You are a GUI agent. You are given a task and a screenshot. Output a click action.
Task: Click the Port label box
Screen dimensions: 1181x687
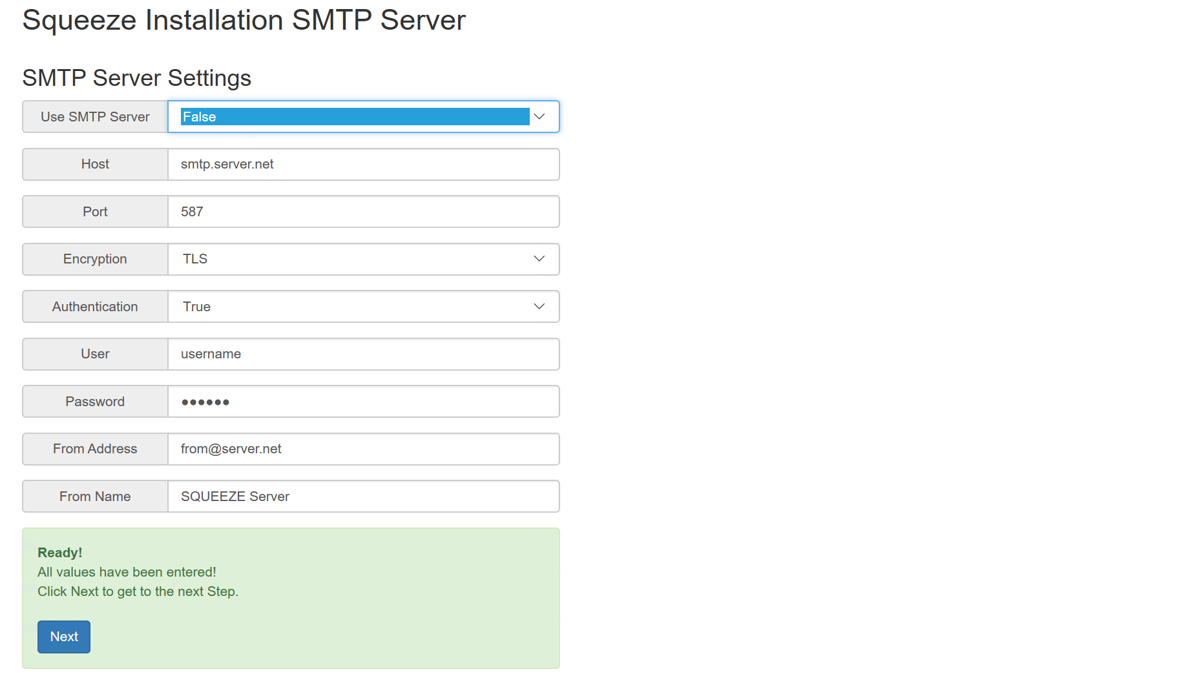(95, 212)
